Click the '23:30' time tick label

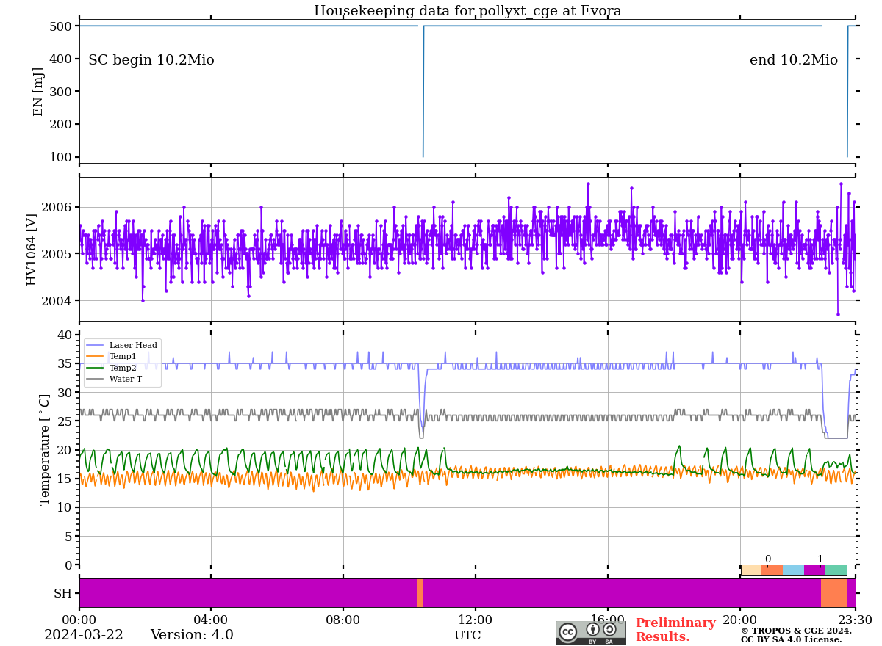click(x=855, y=620)
